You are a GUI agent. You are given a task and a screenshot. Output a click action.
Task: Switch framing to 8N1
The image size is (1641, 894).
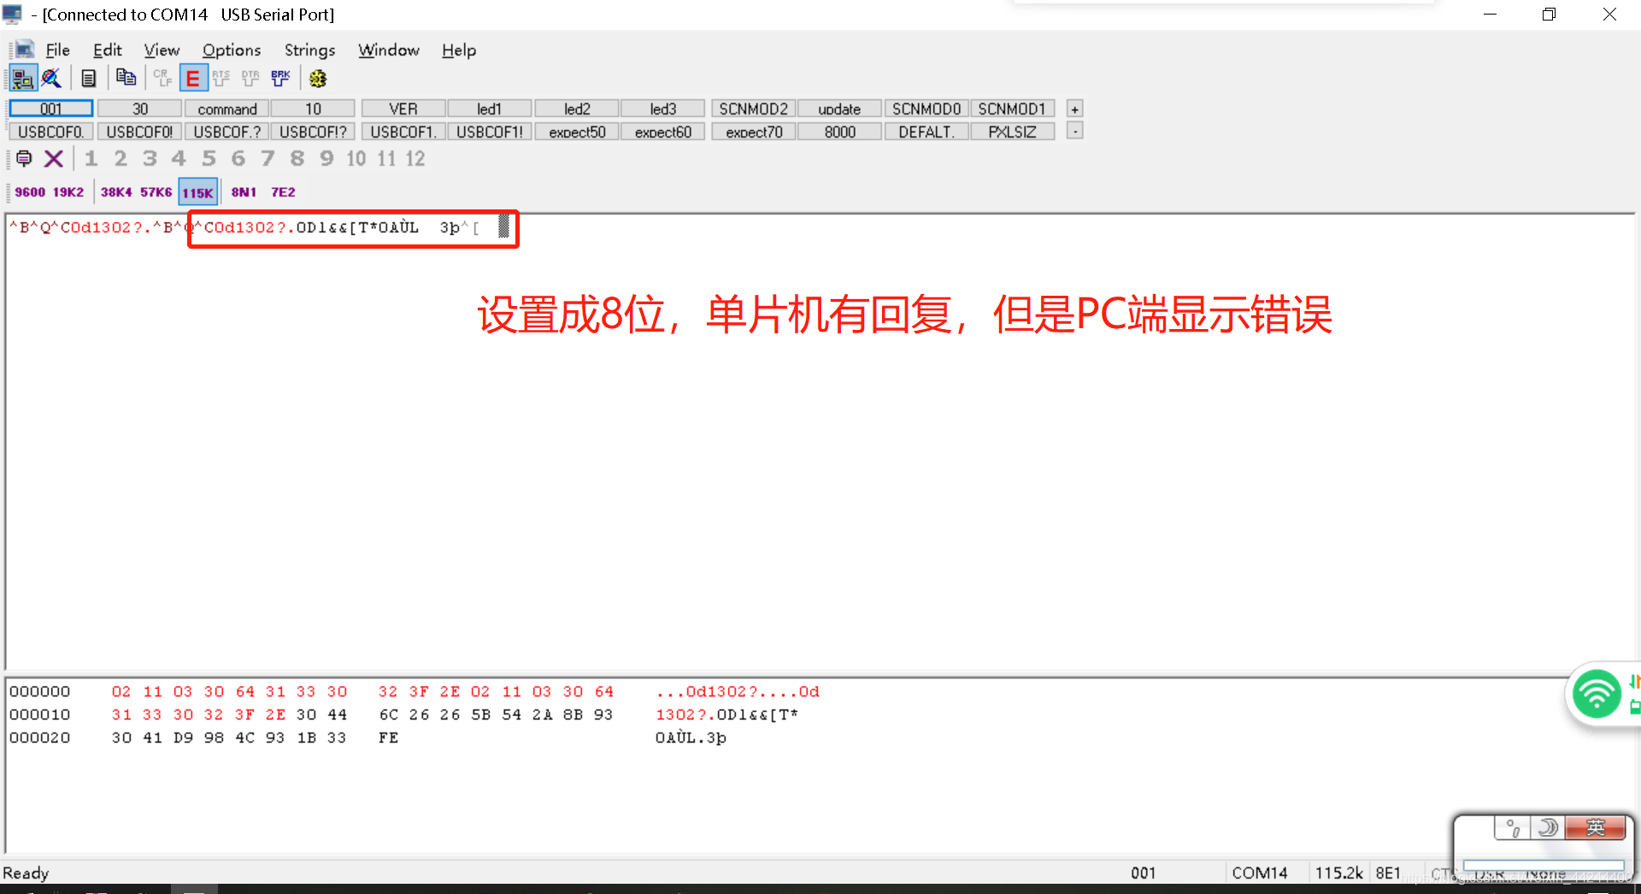pos(244,192)
